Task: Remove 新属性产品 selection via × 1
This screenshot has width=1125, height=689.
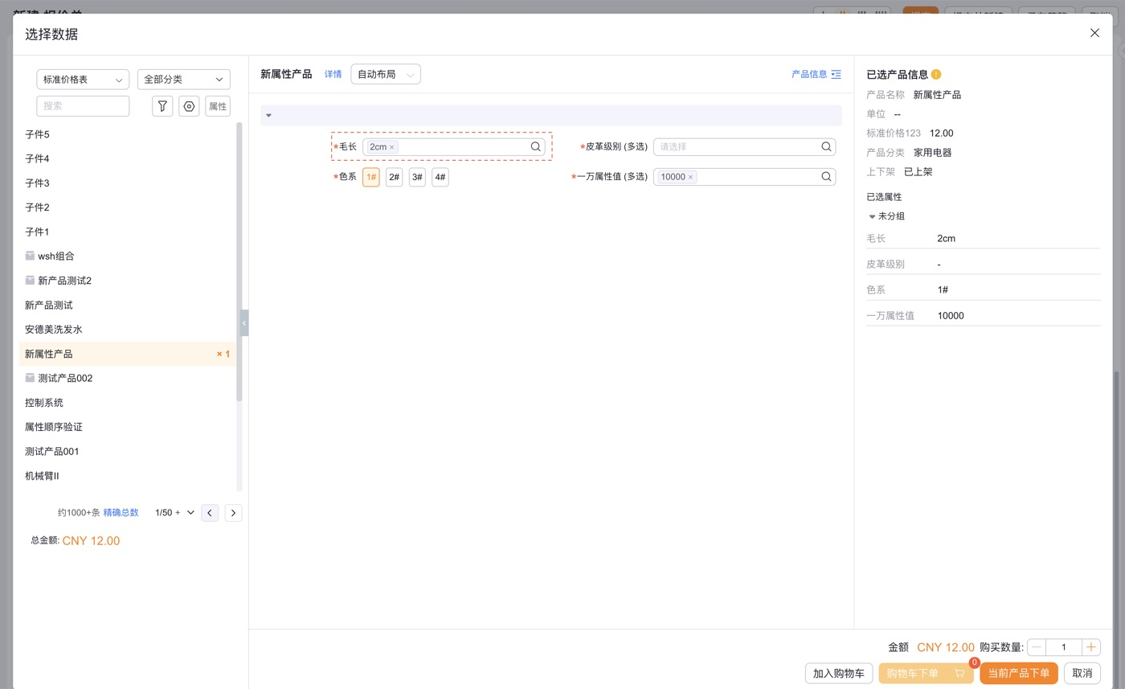Action: pos(223,355)
